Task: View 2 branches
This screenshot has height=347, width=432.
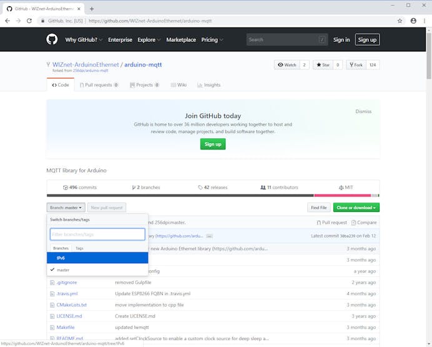Action: click(146, 188)
